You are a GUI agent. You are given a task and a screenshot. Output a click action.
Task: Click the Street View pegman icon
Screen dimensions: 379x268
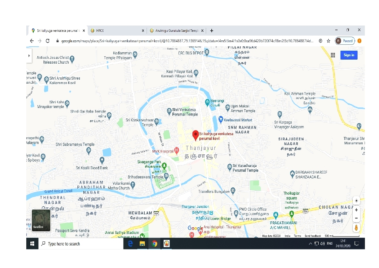356,228
